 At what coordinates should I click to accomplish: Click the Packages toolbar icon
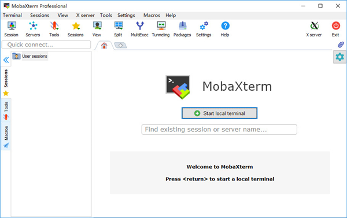click(182, 29)
